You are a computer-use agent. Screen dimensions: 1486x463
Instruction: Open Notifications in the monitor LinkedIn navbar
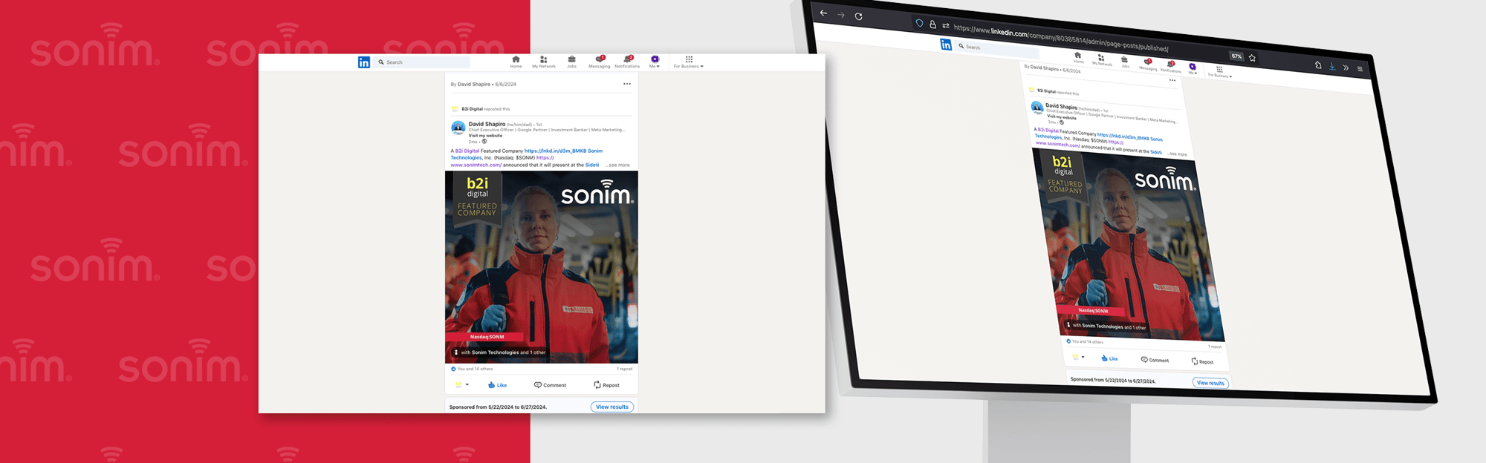click(1171, 67)
